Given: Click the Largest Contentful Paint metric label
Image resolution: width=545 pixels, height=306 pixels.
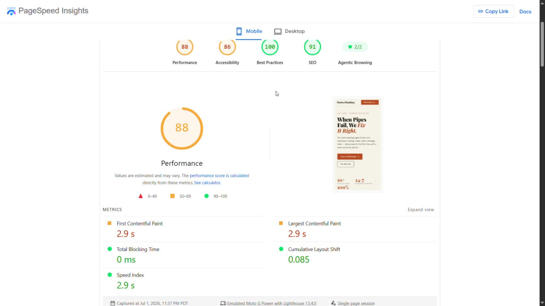Looking at the screenshot, I should click(314, 223).
